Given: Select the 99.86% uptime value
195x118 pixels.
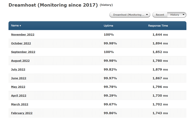Looking at the screenshot, I should tap(110, 113).
